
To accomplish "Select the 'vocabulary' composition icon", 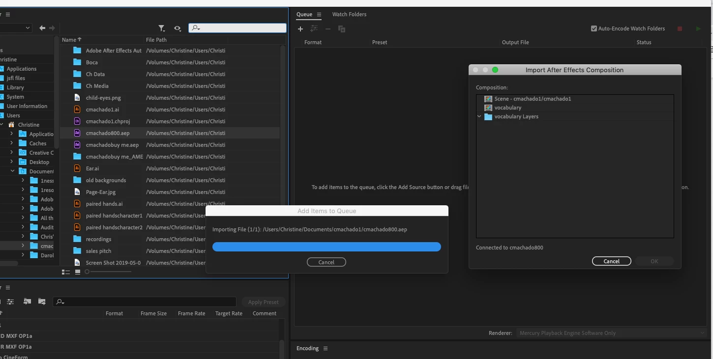I will point(488,108).
